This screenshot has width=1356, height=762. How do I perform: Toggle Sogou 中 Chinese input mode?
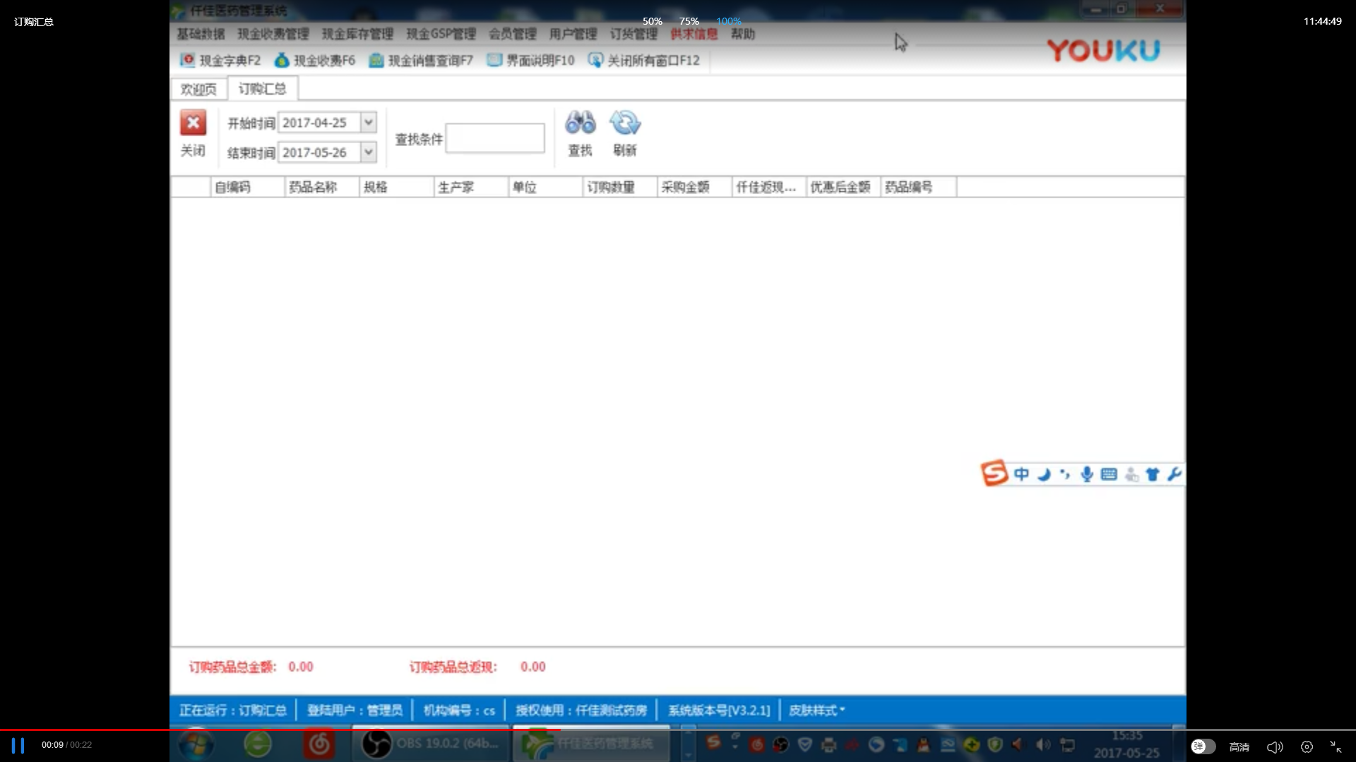click(1021, 474)
